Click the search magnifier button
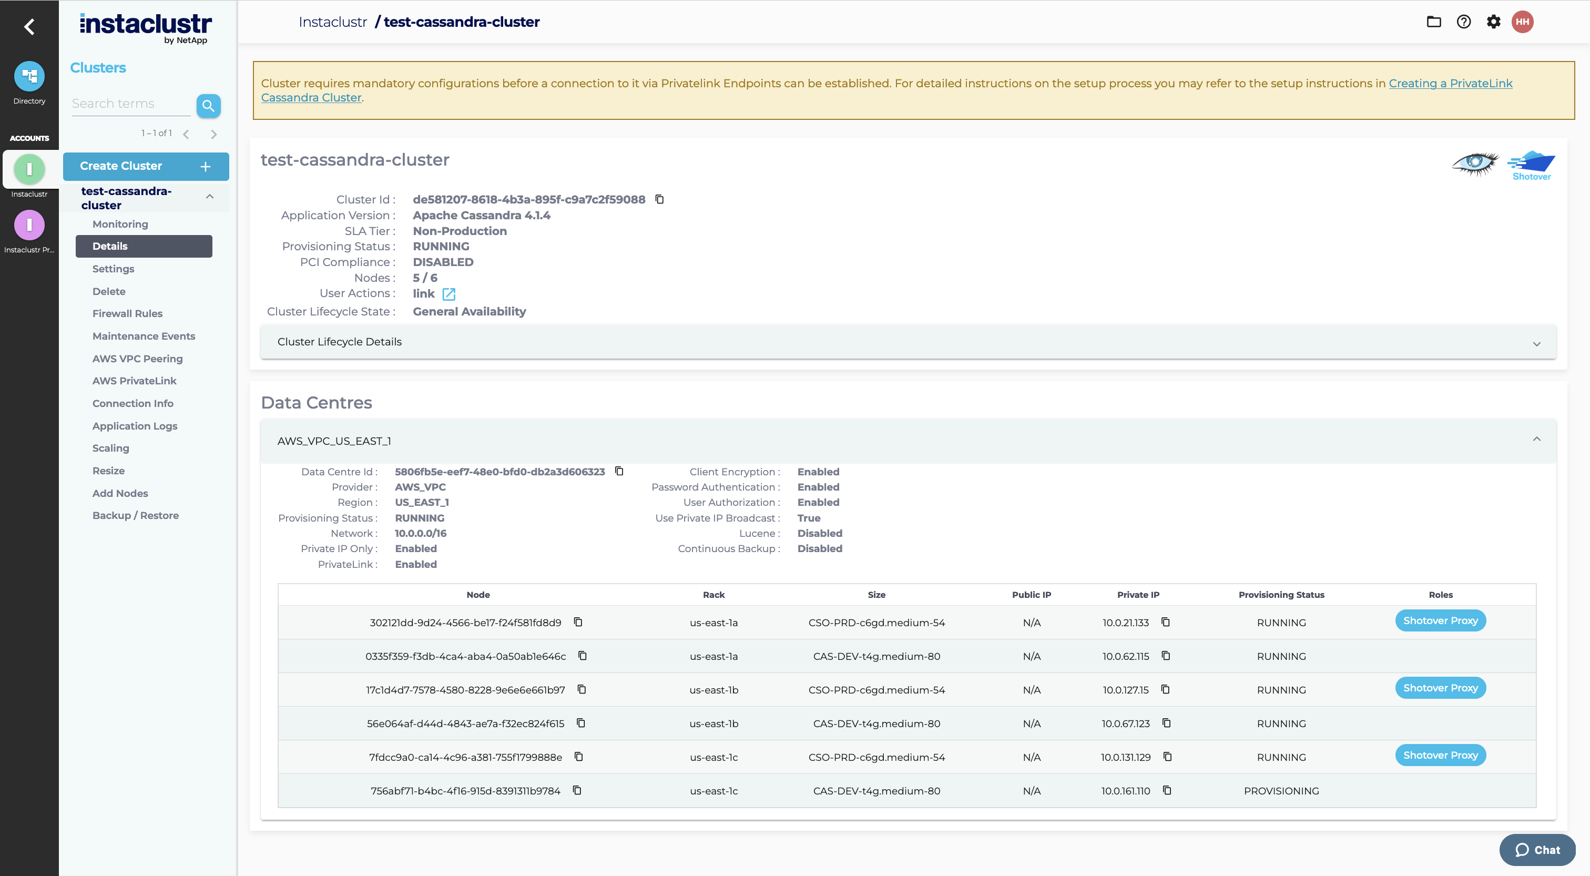Viewport: 1590px width, 876px height. coord(208,106)
